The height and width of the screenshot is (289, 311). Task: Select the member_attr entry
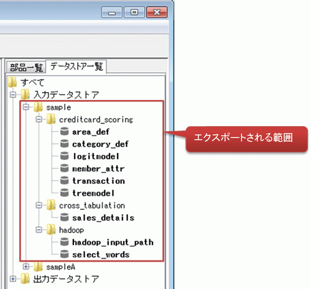pyautogui.click(x=98, y=168)
